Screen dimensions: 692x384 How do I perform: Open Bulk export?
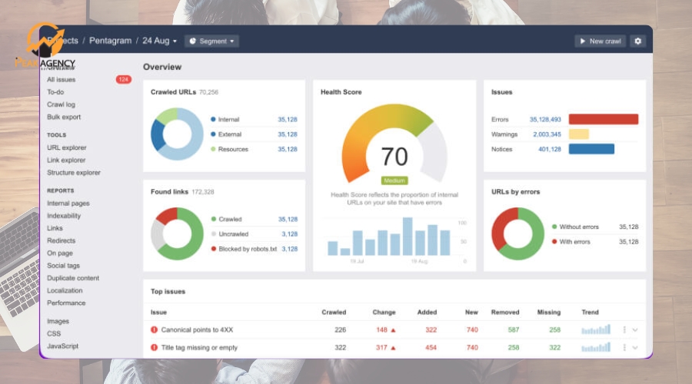(64, 117)
